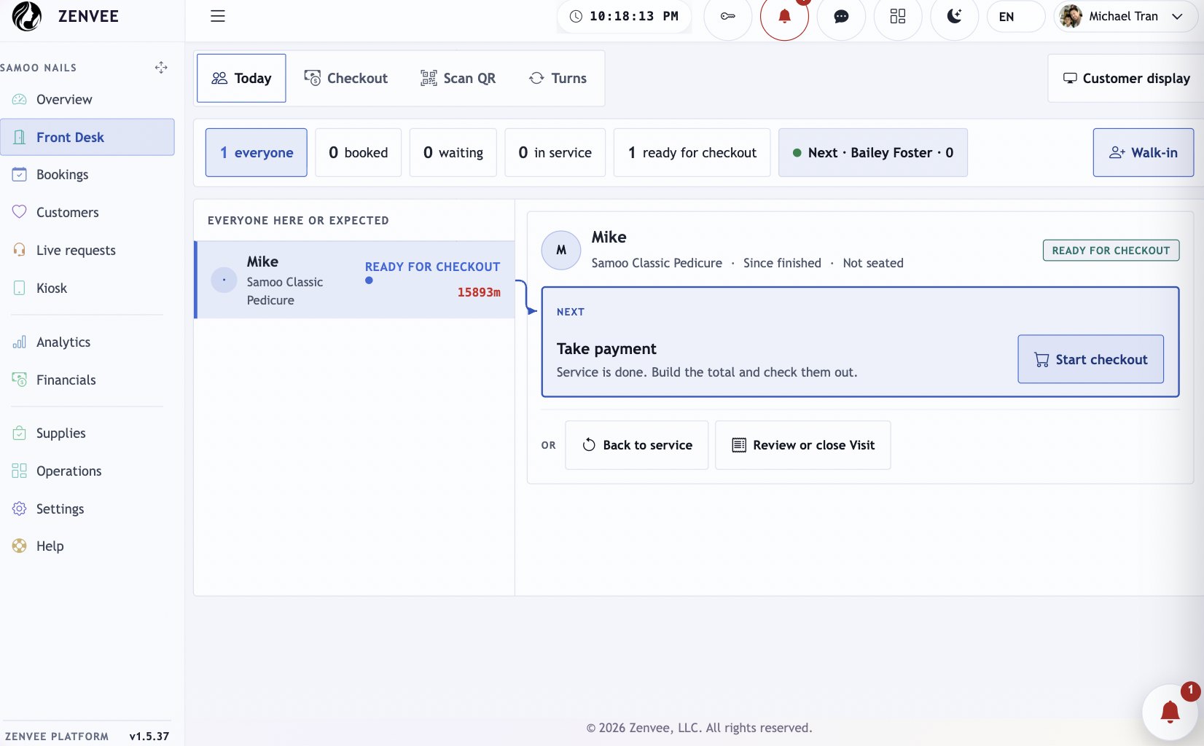1204x746 pixels.
Task: Click the key icon in header
Action: 727,16
